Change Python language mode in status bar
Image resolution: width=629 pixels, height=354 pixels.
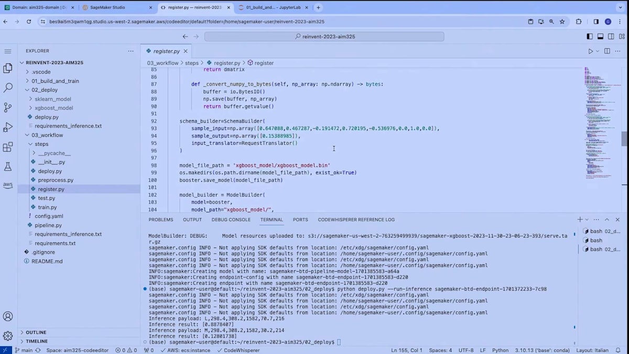click(x=500, y=350)
